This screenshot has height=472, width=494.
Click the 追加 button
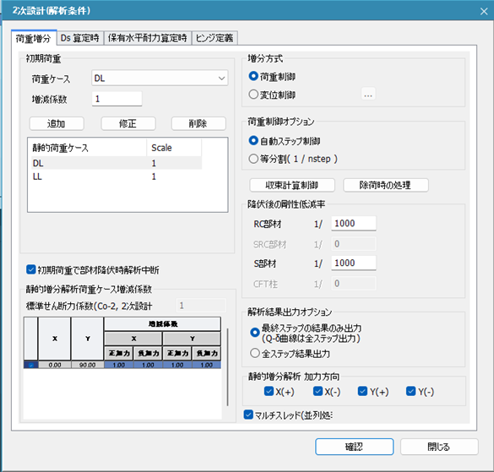click(57, 123)
